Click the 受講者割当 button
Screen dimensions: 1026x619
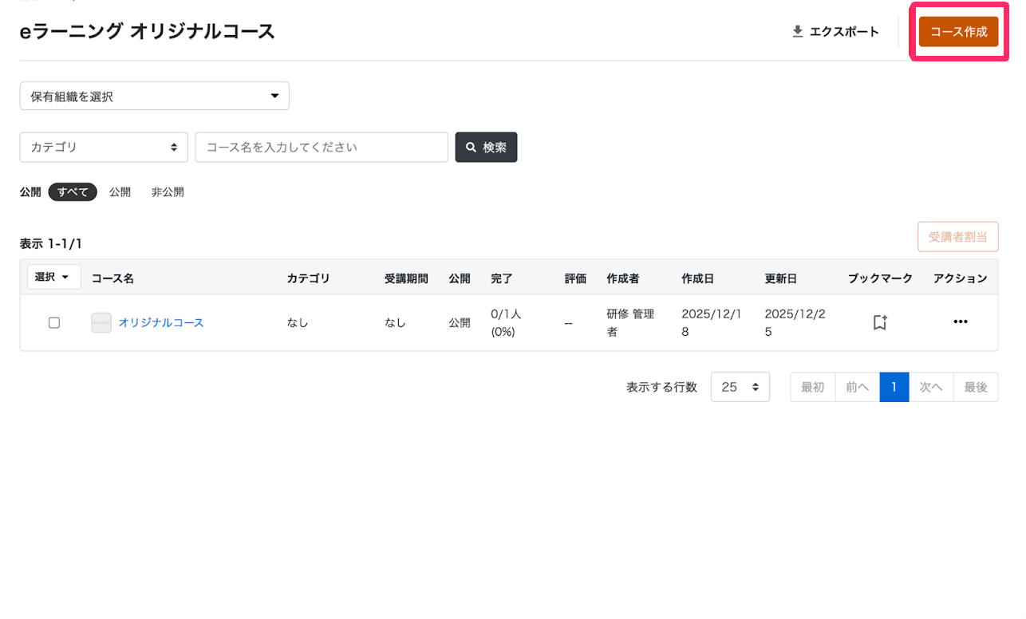click(958, 237)
